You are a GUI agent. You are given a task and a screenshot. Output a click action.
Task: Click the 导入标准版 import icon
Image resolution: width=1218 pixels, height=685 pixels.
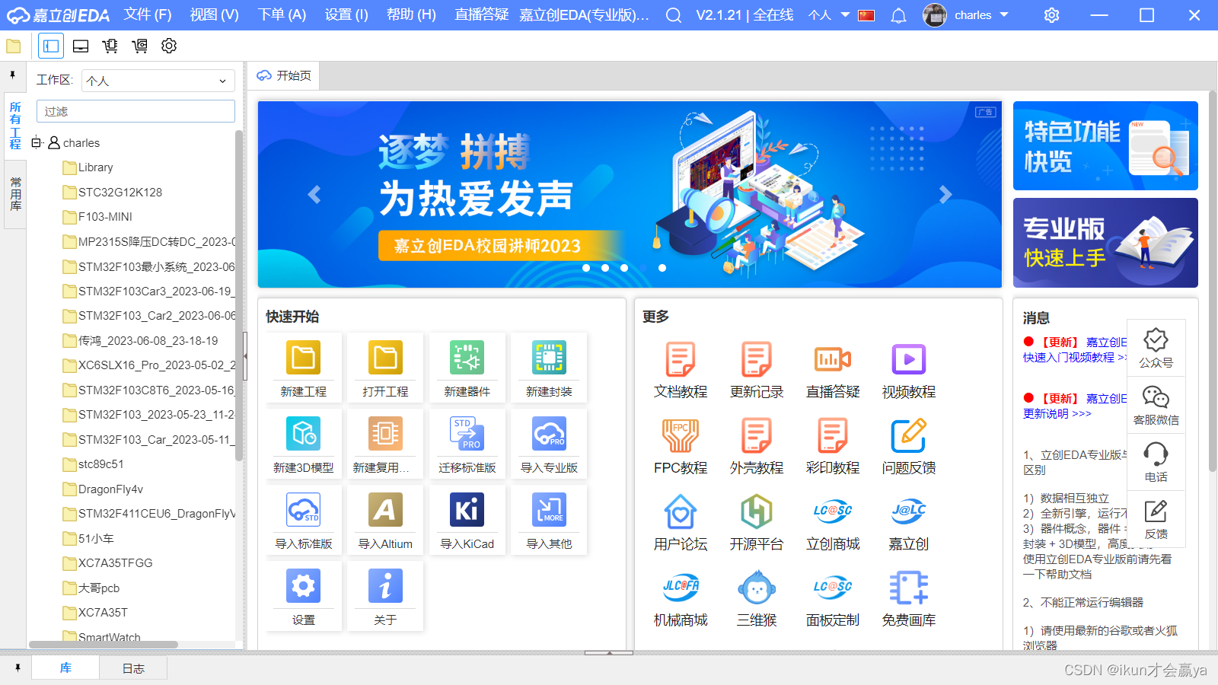point(303,510)
